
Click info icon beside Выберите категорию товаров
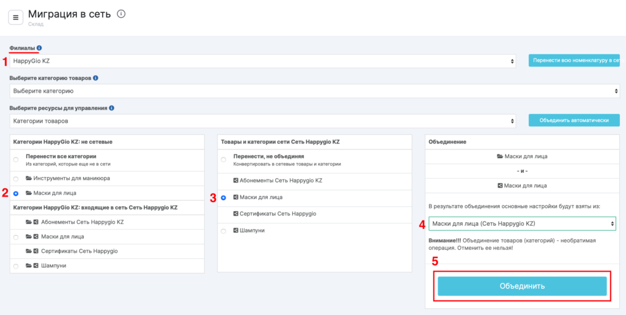tap(95, 78)
